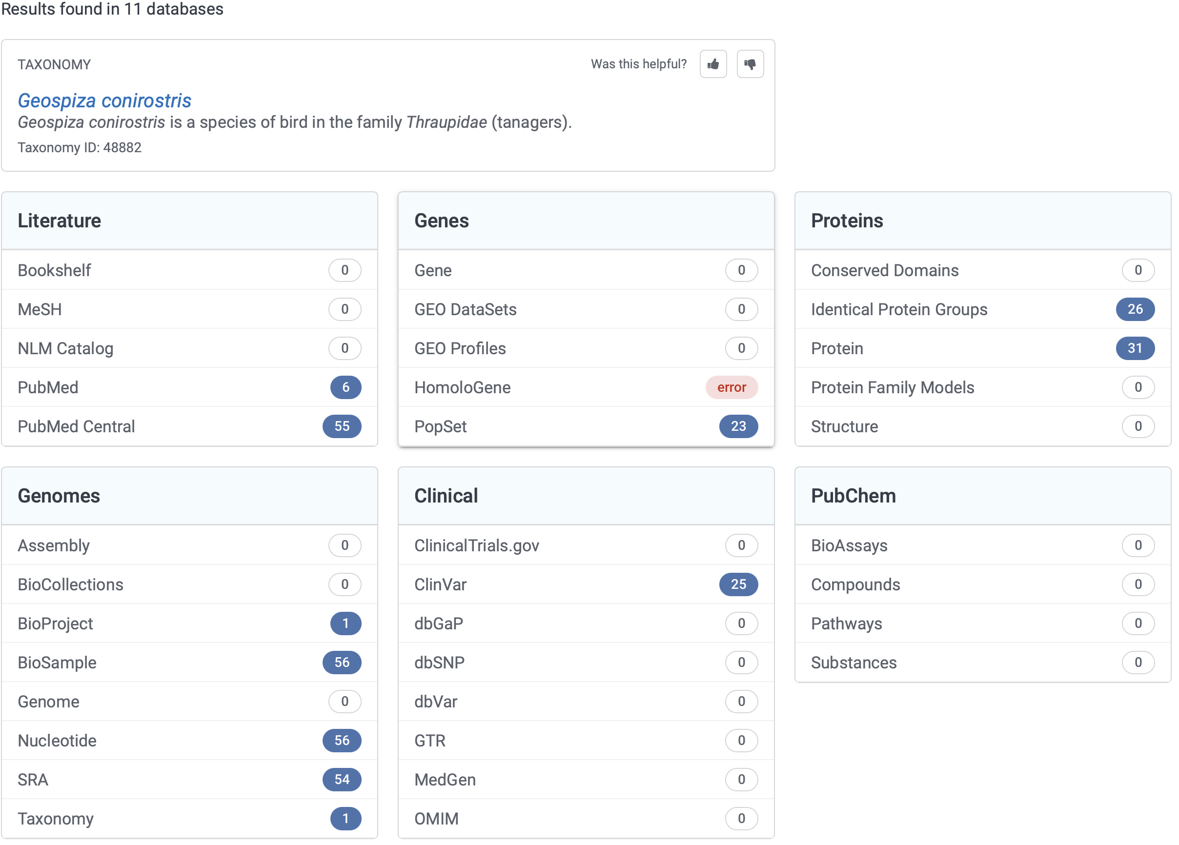
Task: Open ClinVar results
Action: tap(586, 584)
